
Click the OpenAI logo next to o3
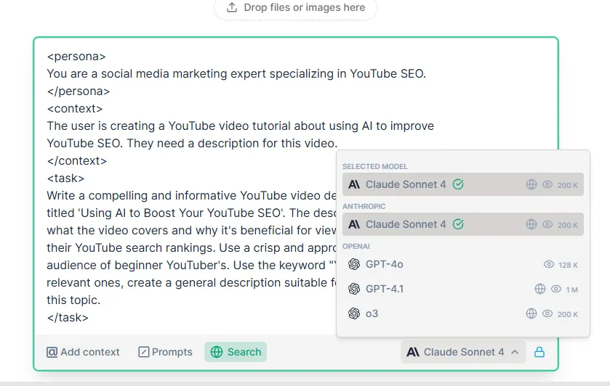[354, 313]
